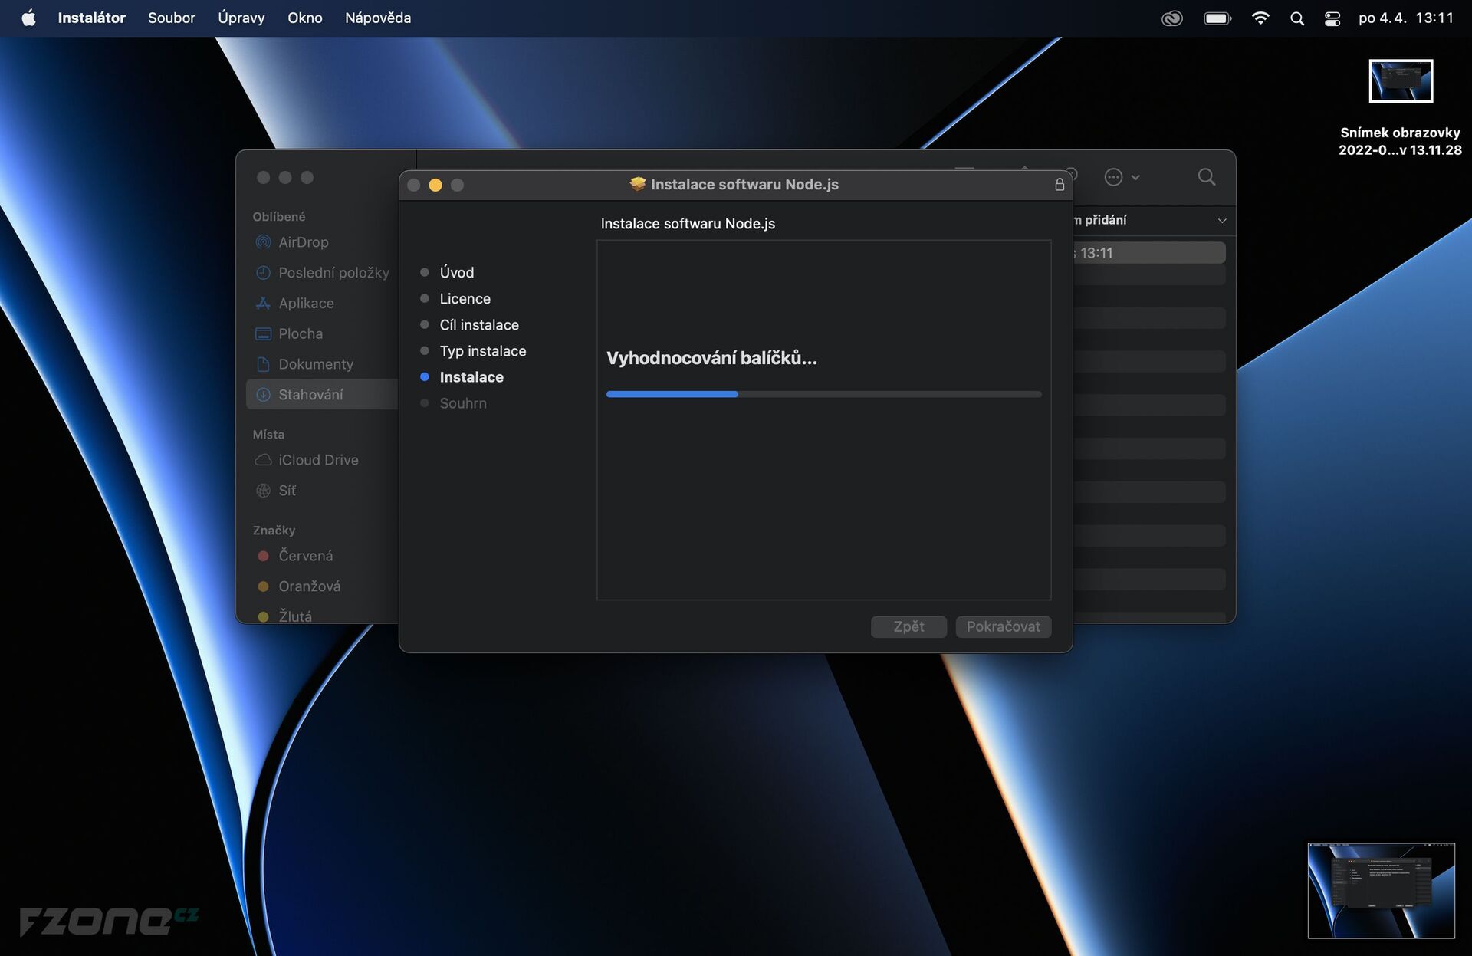The image size is (1472, 956).
Task: Select the Žlutá tag in Finder
Action: [294, 616]
